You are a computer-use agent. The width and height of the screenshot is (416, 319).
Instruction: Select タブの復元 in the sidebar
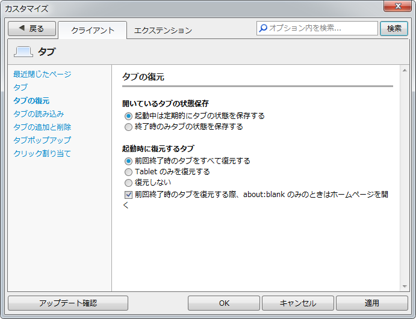31,100
